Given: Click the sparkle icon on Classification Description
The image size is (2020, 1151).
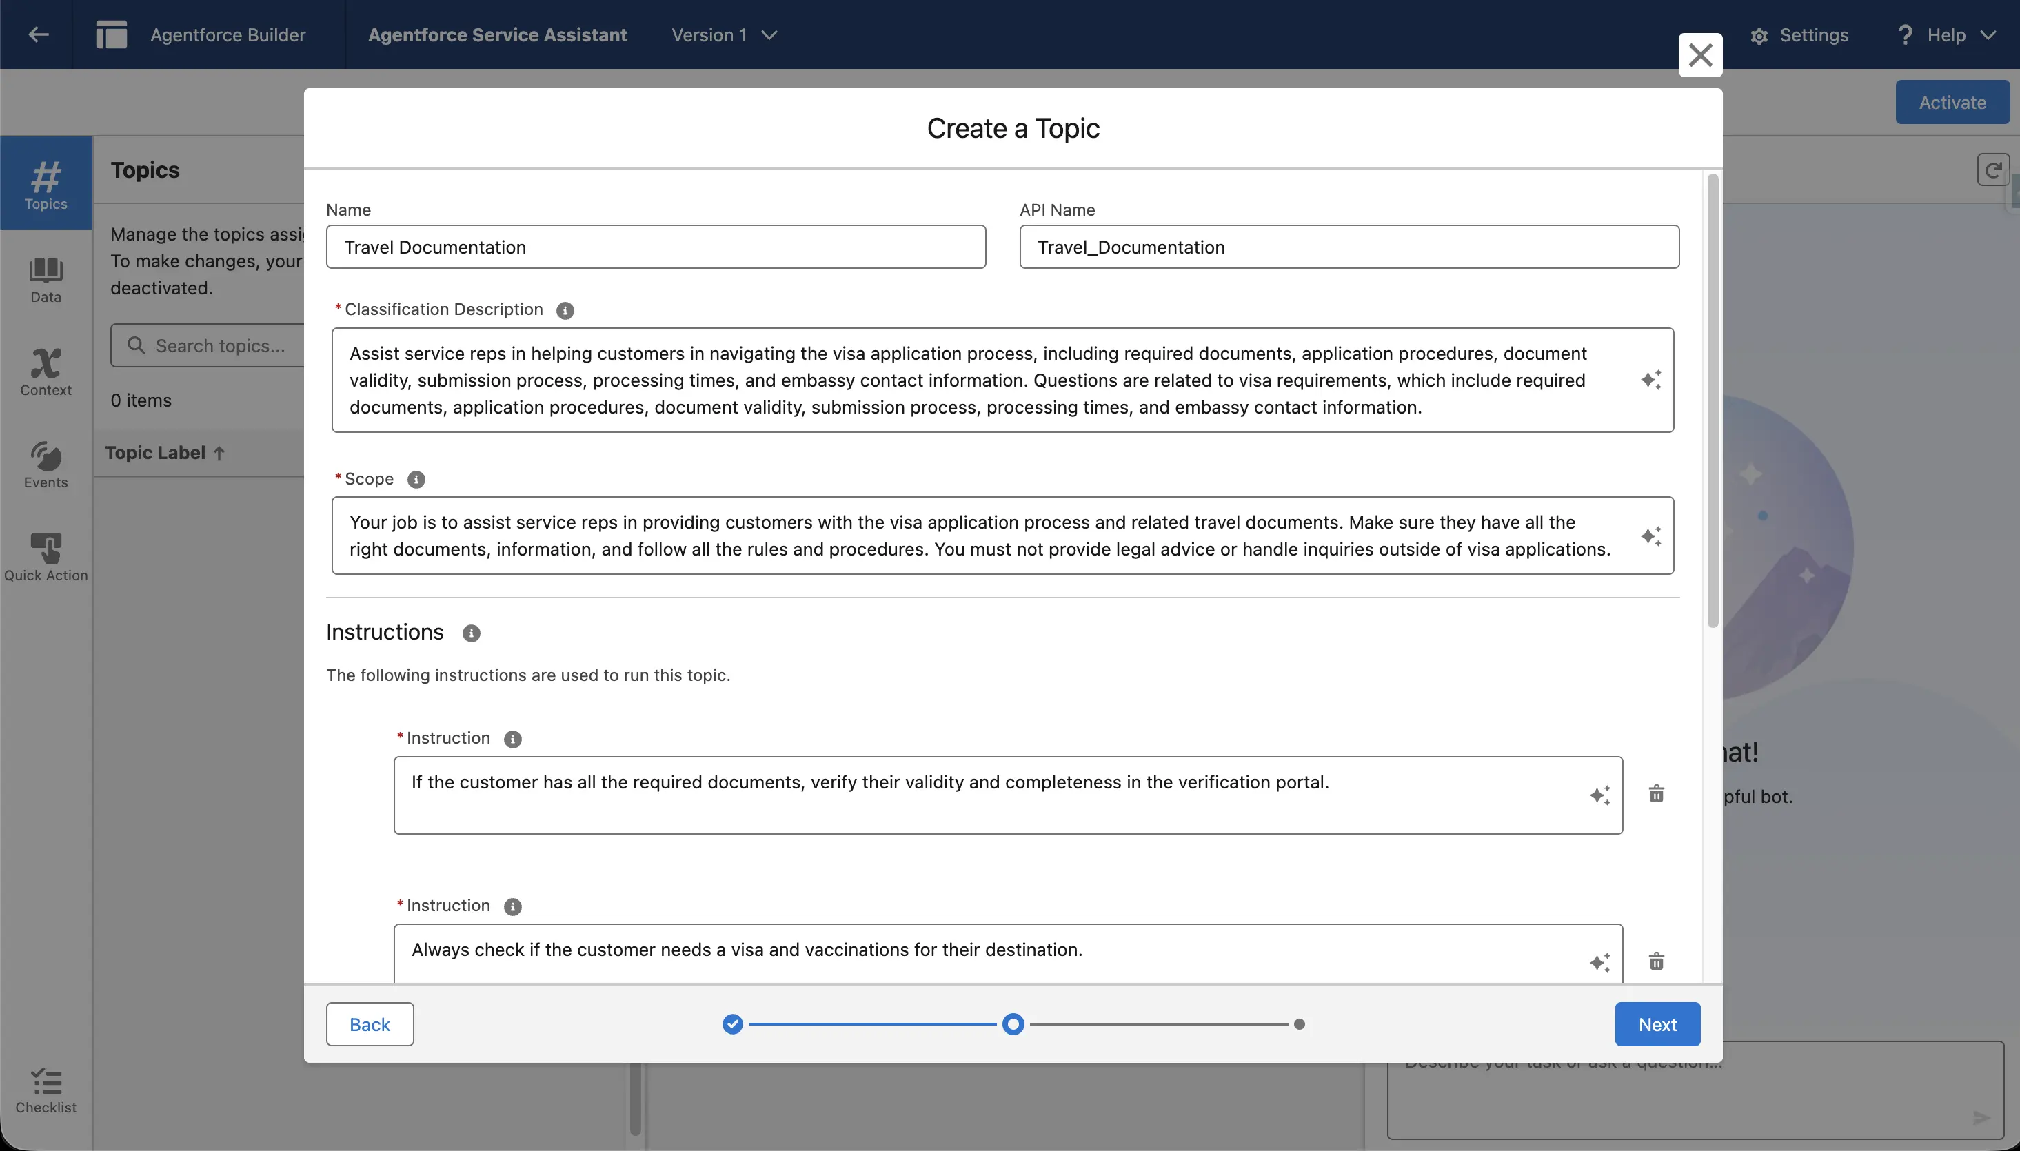Looking at the screenshot, I should click(x=1652, y=380).
